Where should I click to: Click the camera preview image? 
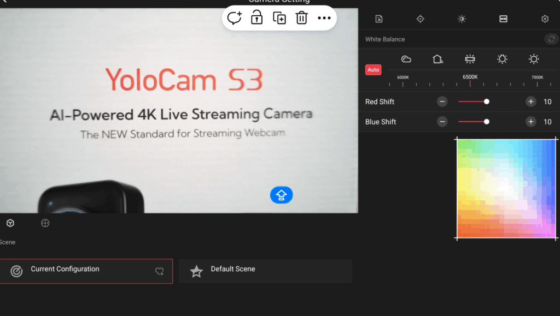179,110
